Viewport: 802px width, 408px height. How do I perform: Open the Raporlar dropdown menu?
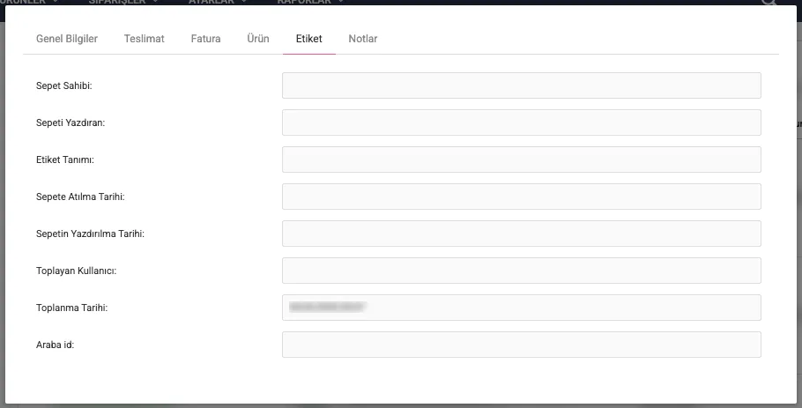(x=310, y=3)
